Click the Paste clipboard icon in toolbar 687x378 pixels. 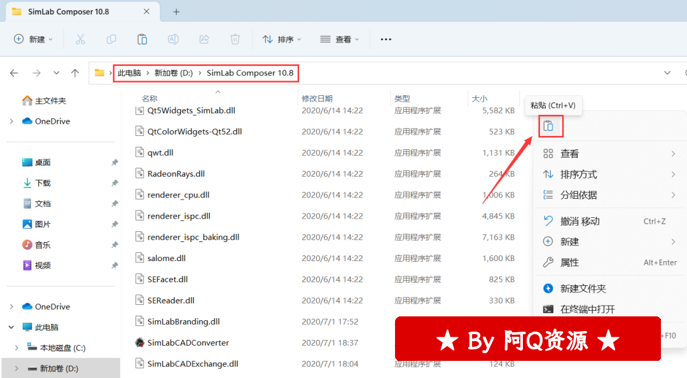click(142, 39)
